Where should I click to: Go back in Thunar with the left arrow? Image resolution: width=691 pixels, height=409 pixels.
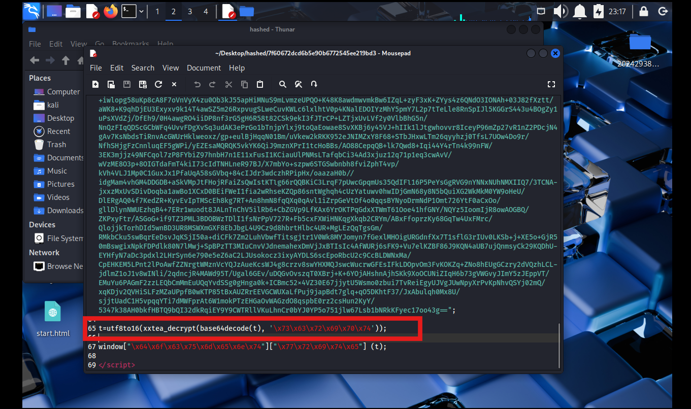[35, 60]
